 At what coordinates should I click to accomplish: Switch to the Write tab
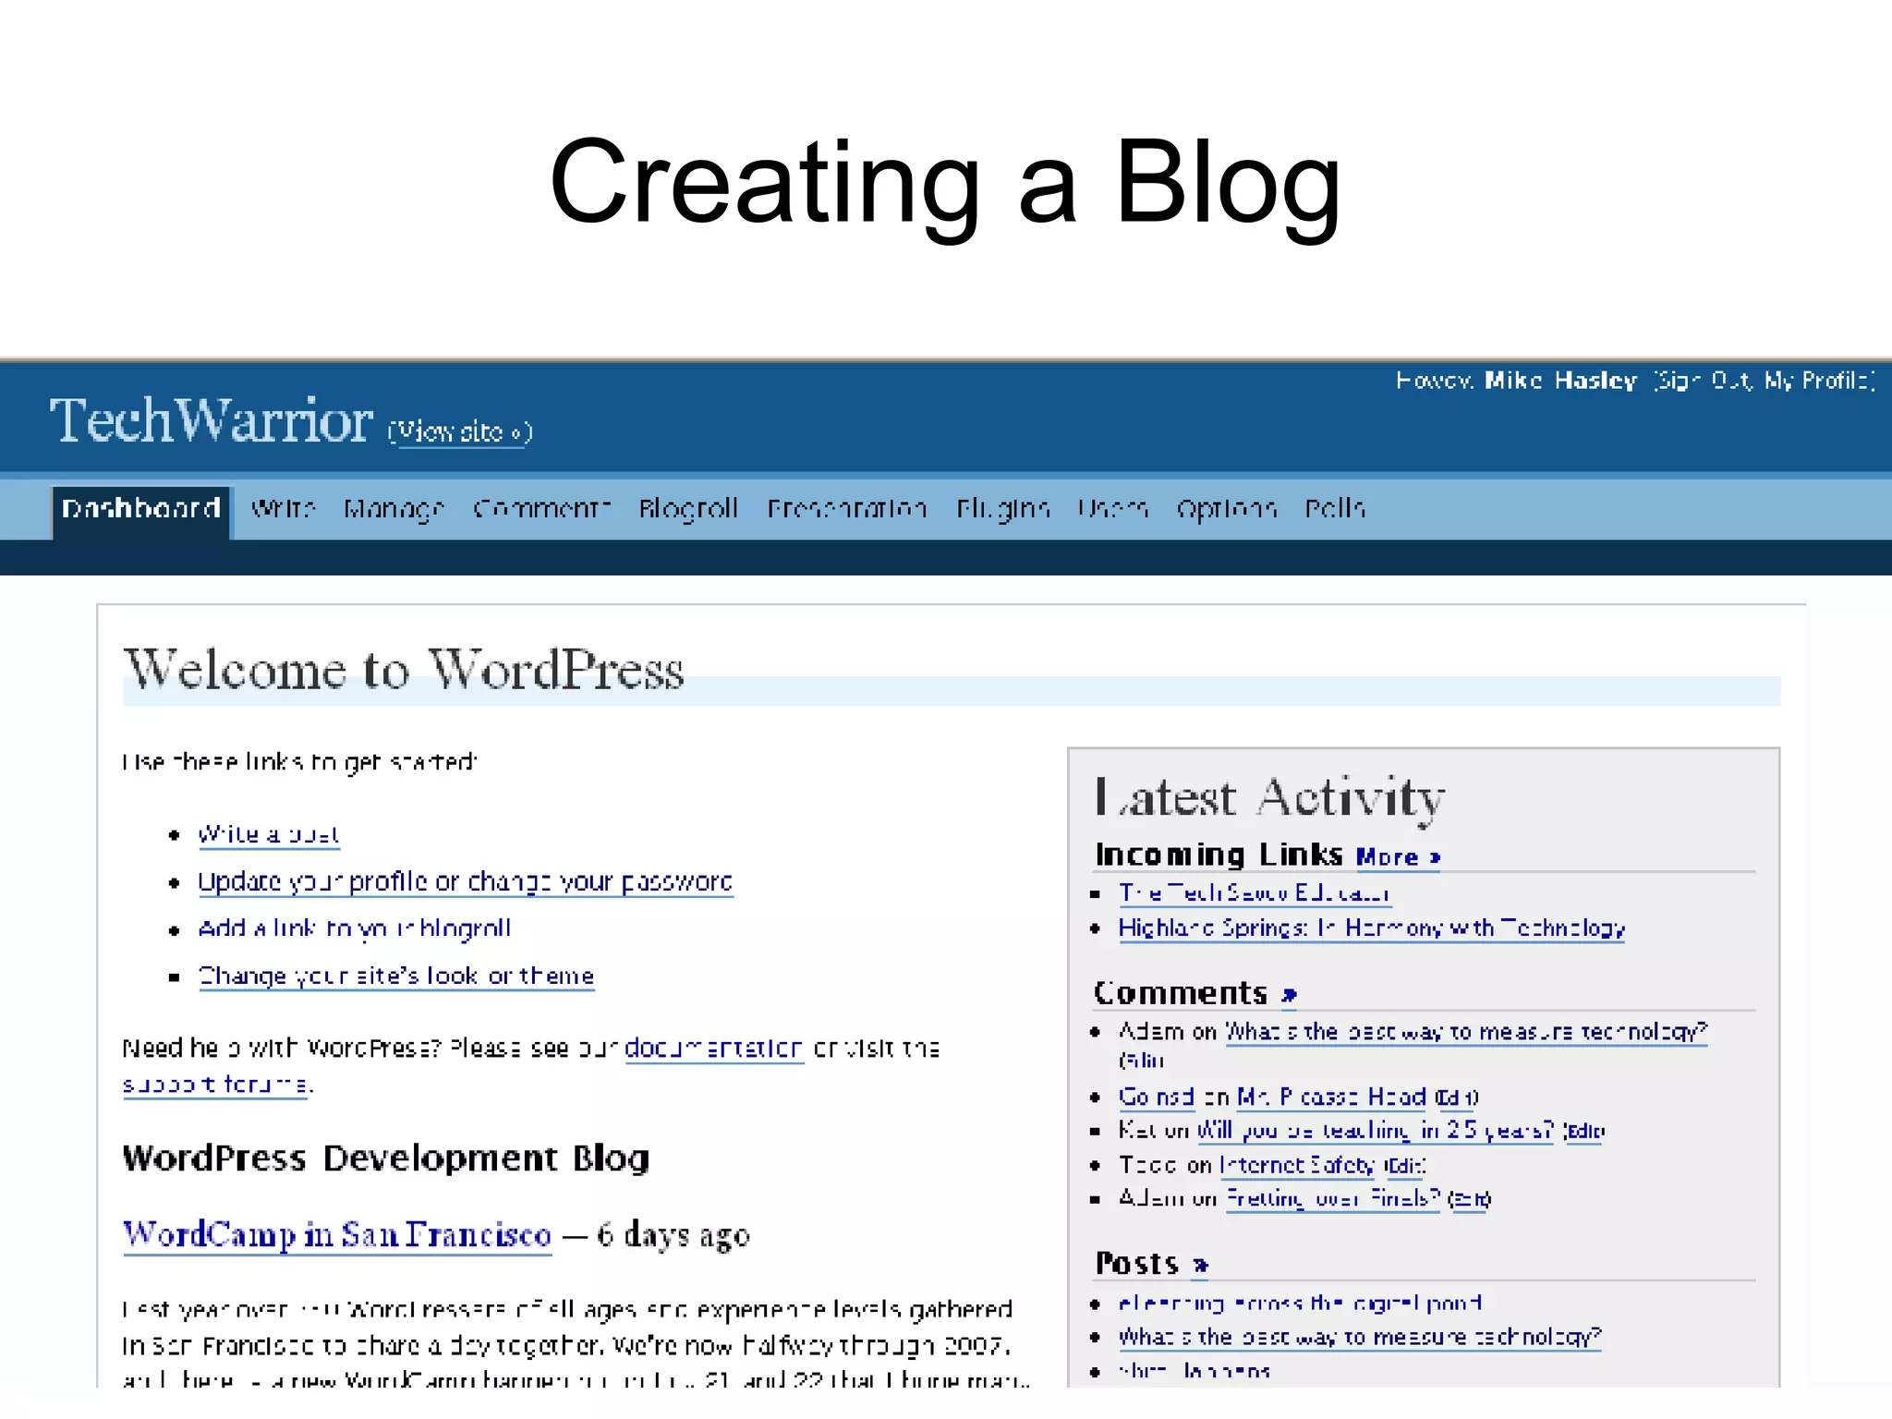(283, 509)
